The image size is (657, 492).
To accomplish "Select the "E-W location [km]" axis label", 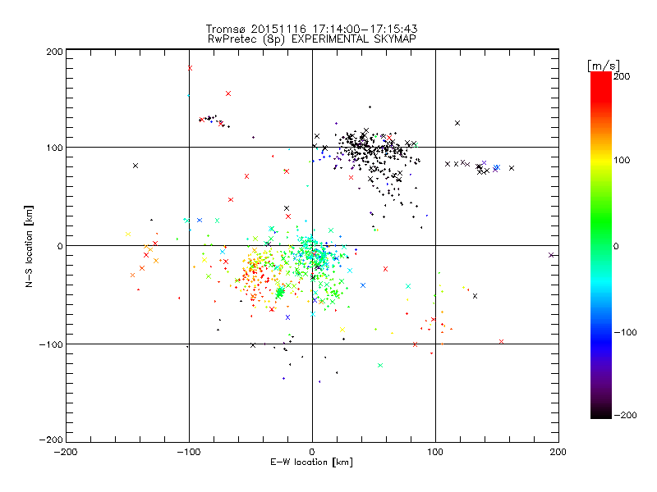I will pyautogui.click(x=311, y=462).
